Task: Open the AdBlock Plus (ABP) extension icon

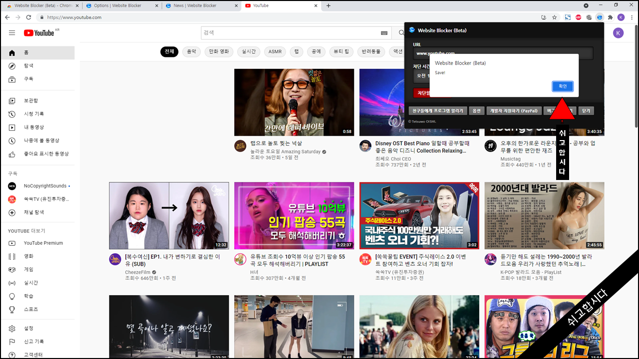Action: point(579,17)
